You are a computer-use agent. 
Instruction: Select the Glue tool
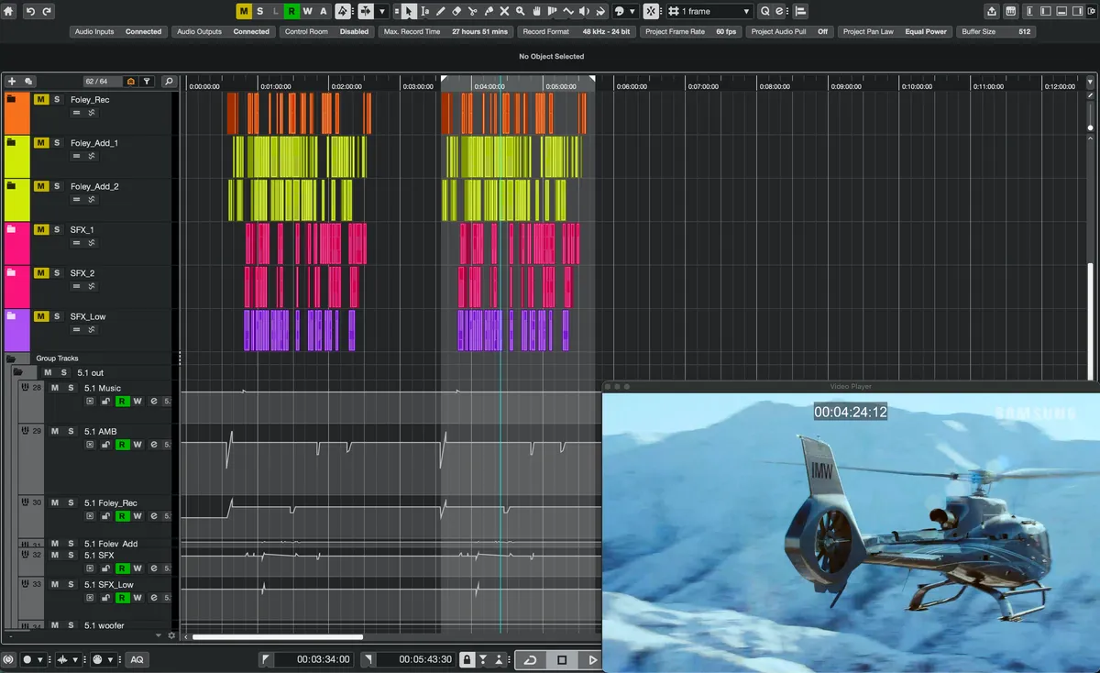click(488, 11)
